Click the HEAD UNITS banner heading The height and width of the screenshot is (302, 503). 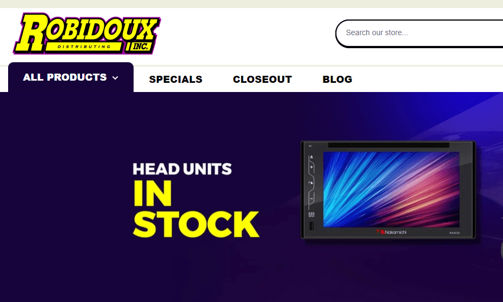coord(182,169)
